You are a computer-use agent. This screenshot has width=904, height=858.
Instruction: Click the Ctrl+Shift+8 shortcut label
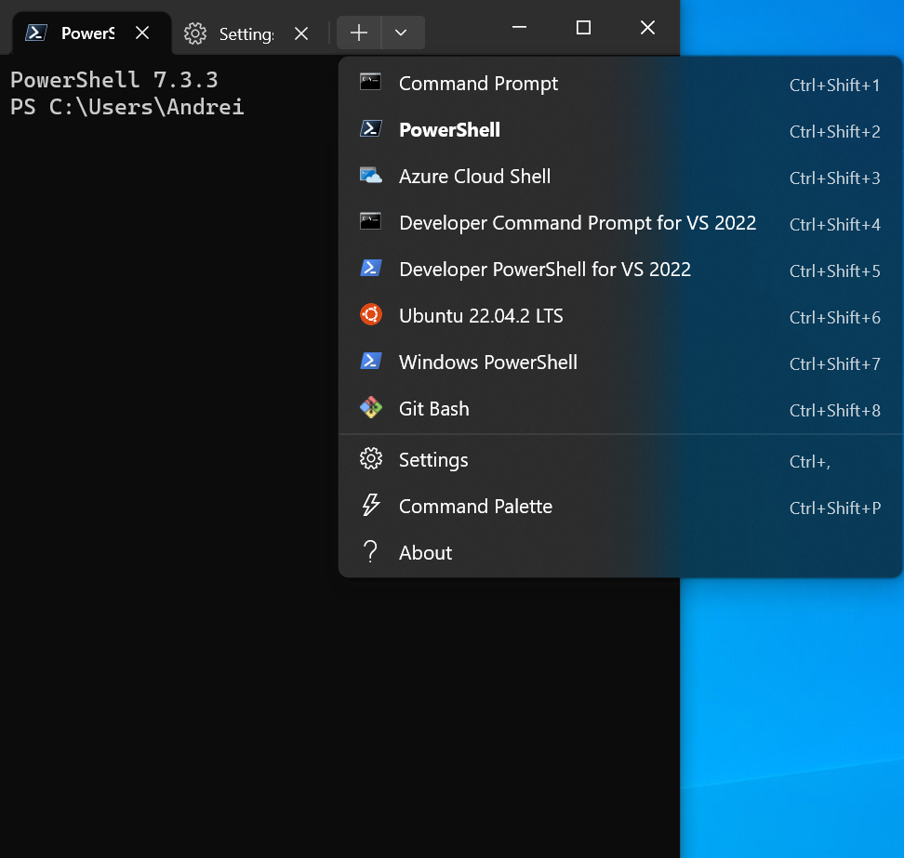tap(834, 410)
